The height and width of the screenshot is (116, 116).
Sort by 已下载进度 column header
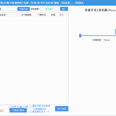(29, 15)
